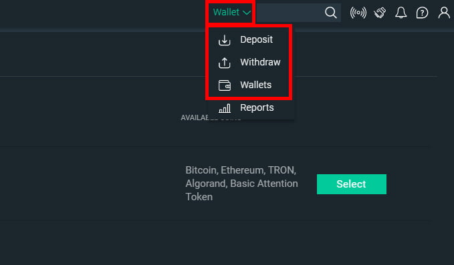Click the Deposit download-arrow icon
The height and width of the screenshot is (265, 454).
(x=225, y=40)
